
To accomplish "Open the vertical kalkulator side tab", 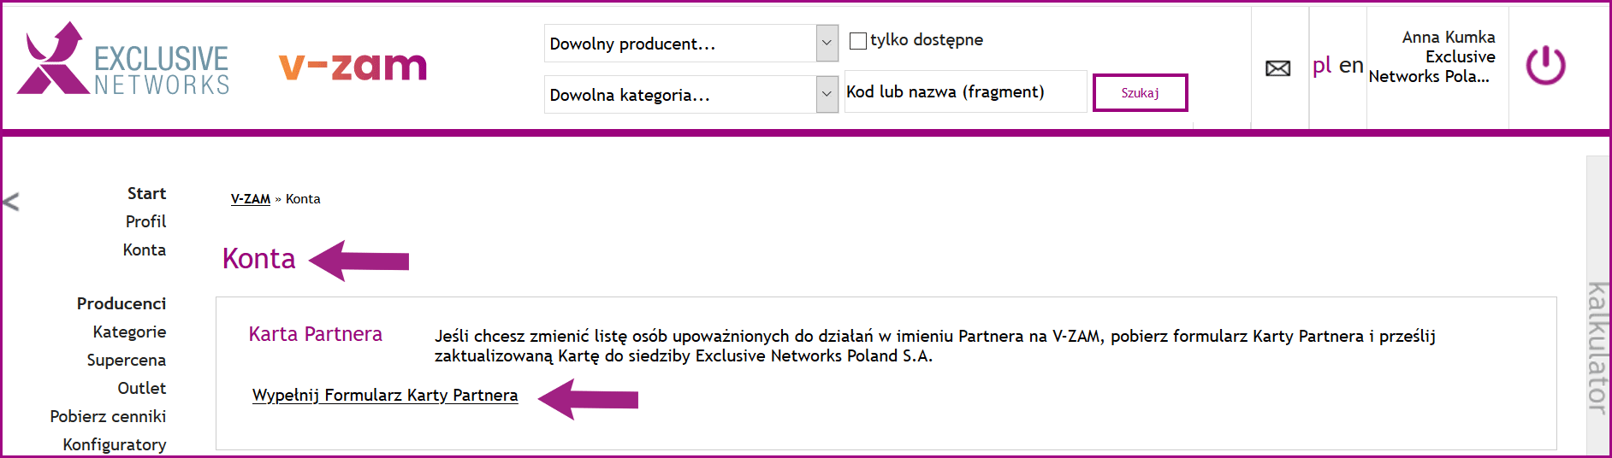I will tap(1597, 347).
